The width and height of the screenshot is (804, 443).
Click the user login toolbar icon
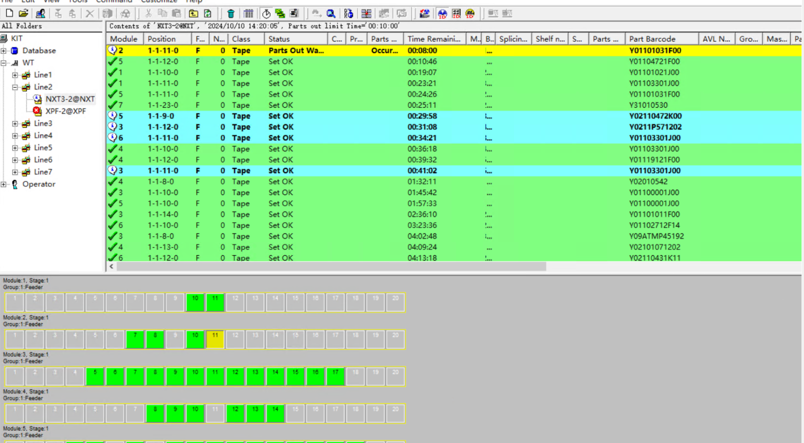[40, 13]
